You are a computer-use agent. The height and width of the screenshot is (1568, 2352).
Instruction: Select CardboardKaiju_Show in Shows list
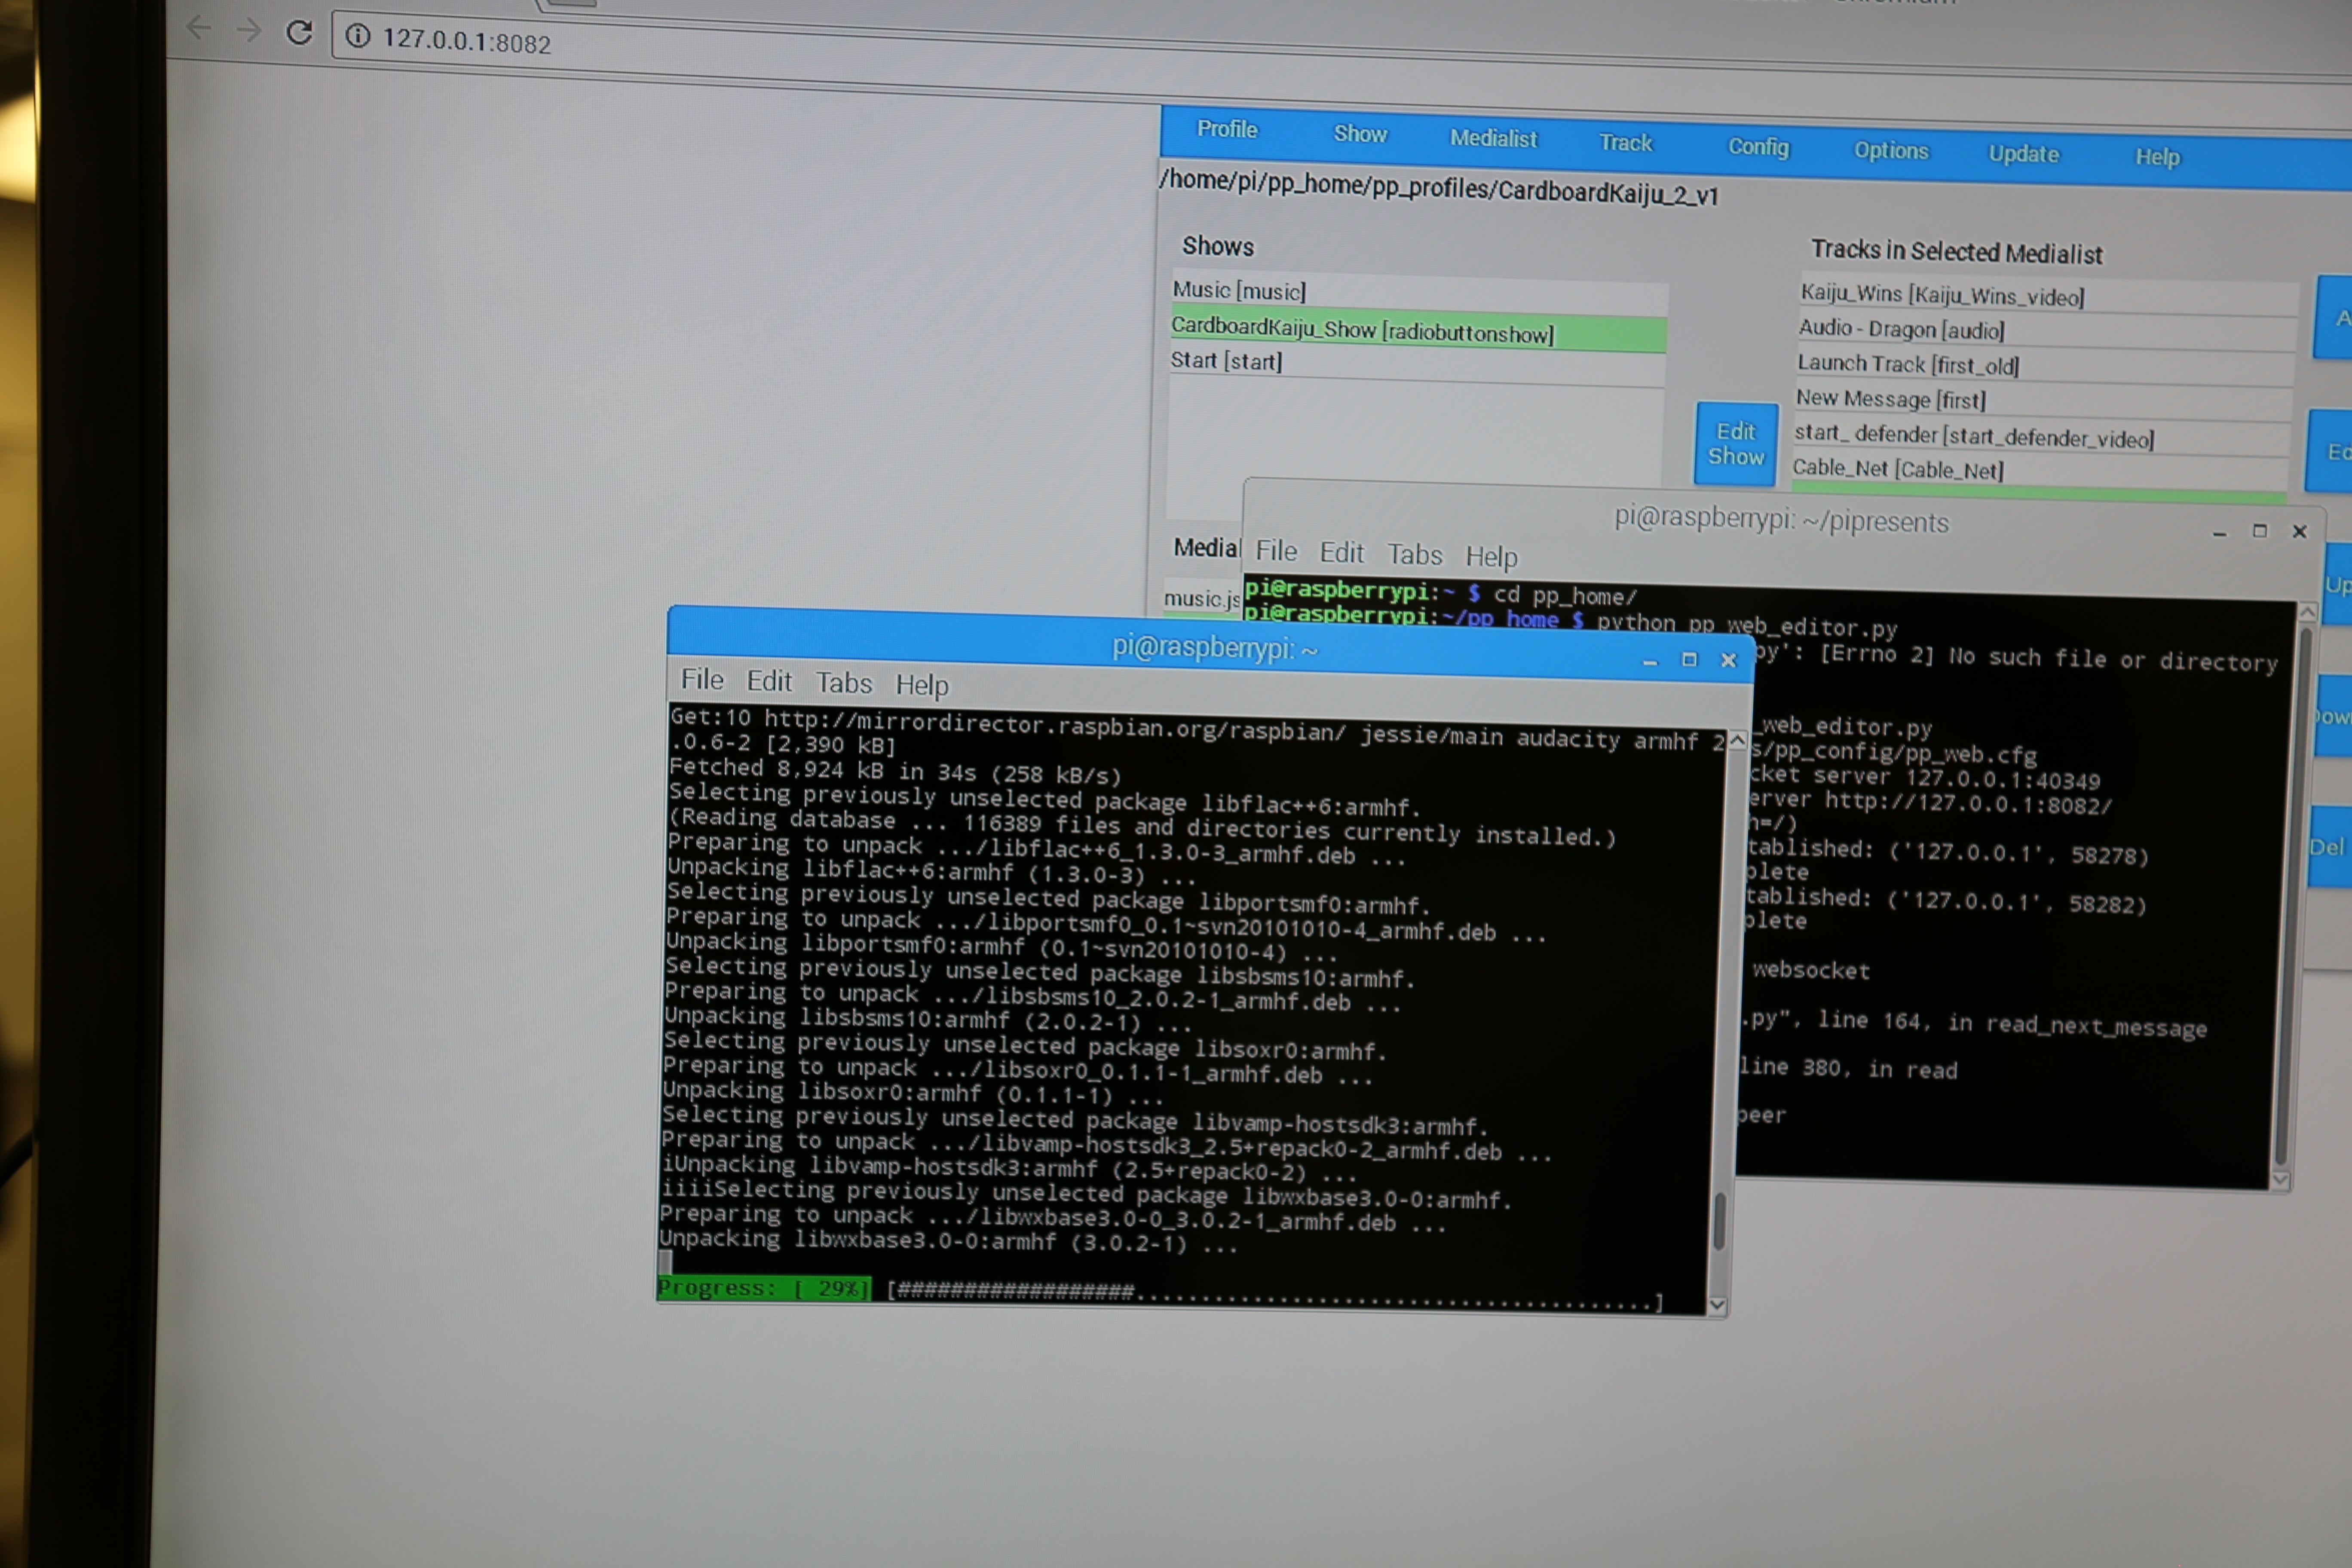(x=1362, y=331)
